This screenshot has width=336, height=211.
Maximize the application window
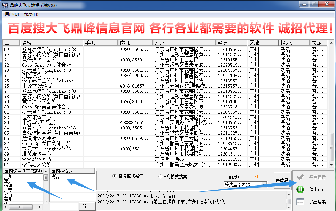coord(314,5)
